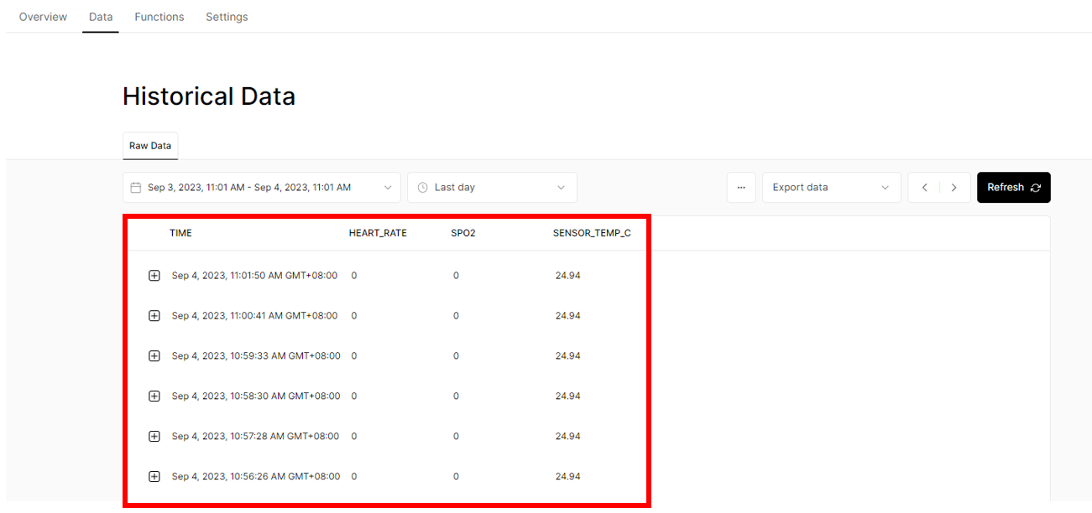Expand the 10:58:30 AM data row
The image size is (1092, 513).
[154, 396]
